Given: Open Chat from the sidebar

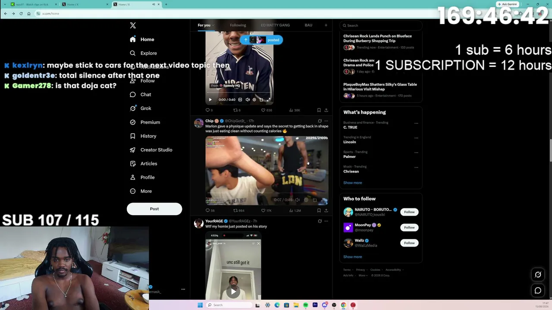Looking at the screenshot, I should (141, 94).
